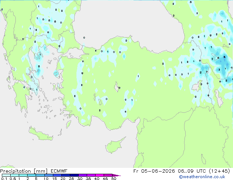Select the 30 to 35 mm purple swatch
Image resolution: width=233 pixels, height=180 pixels.
pos(83,175)
